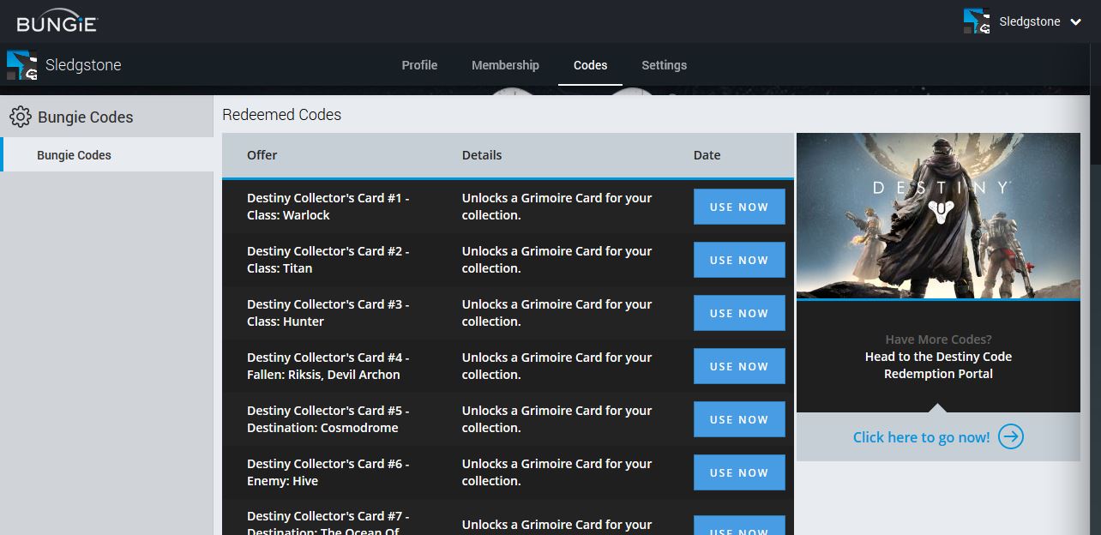Click the Sledgstone username in the top bar

click(x=1030, y=21)
